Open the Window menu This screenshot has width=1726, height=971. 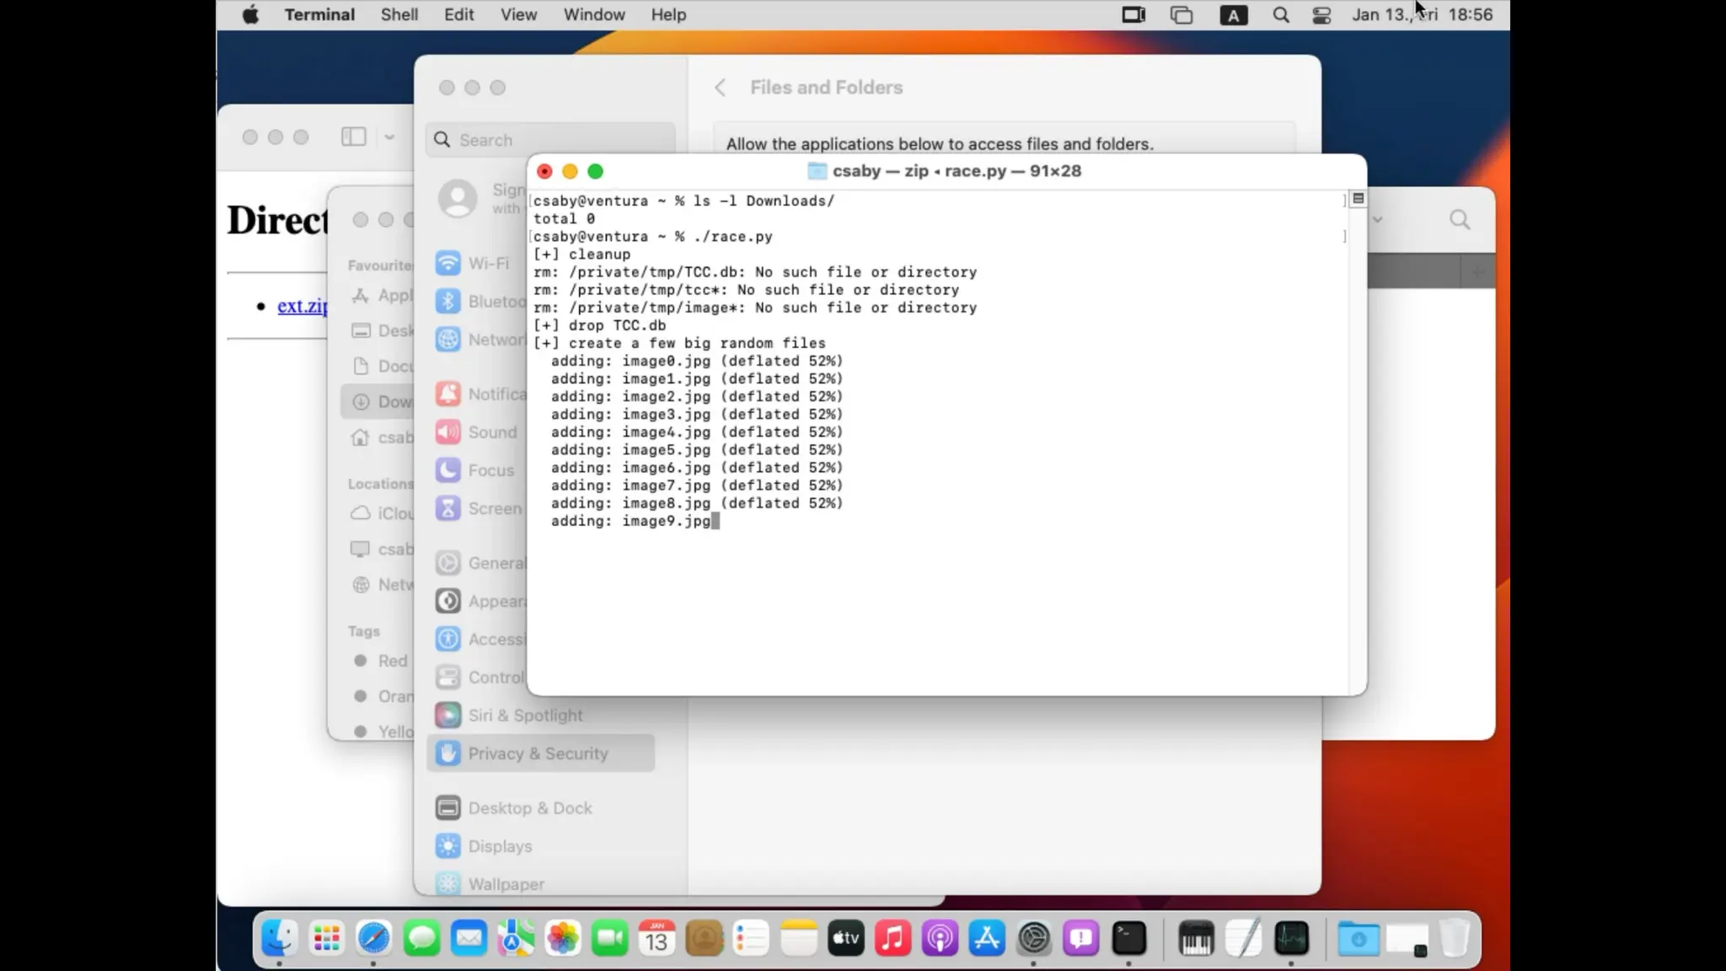point(593,15)
